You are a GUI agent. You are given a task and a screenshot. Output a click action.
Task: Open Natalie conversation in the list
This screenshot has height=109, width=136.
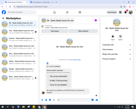tap(19, 70)
